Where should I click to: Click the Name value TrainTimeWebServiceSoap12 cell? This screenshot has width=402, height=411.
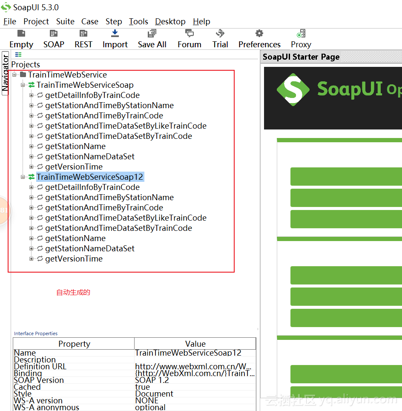coord(195,353)
